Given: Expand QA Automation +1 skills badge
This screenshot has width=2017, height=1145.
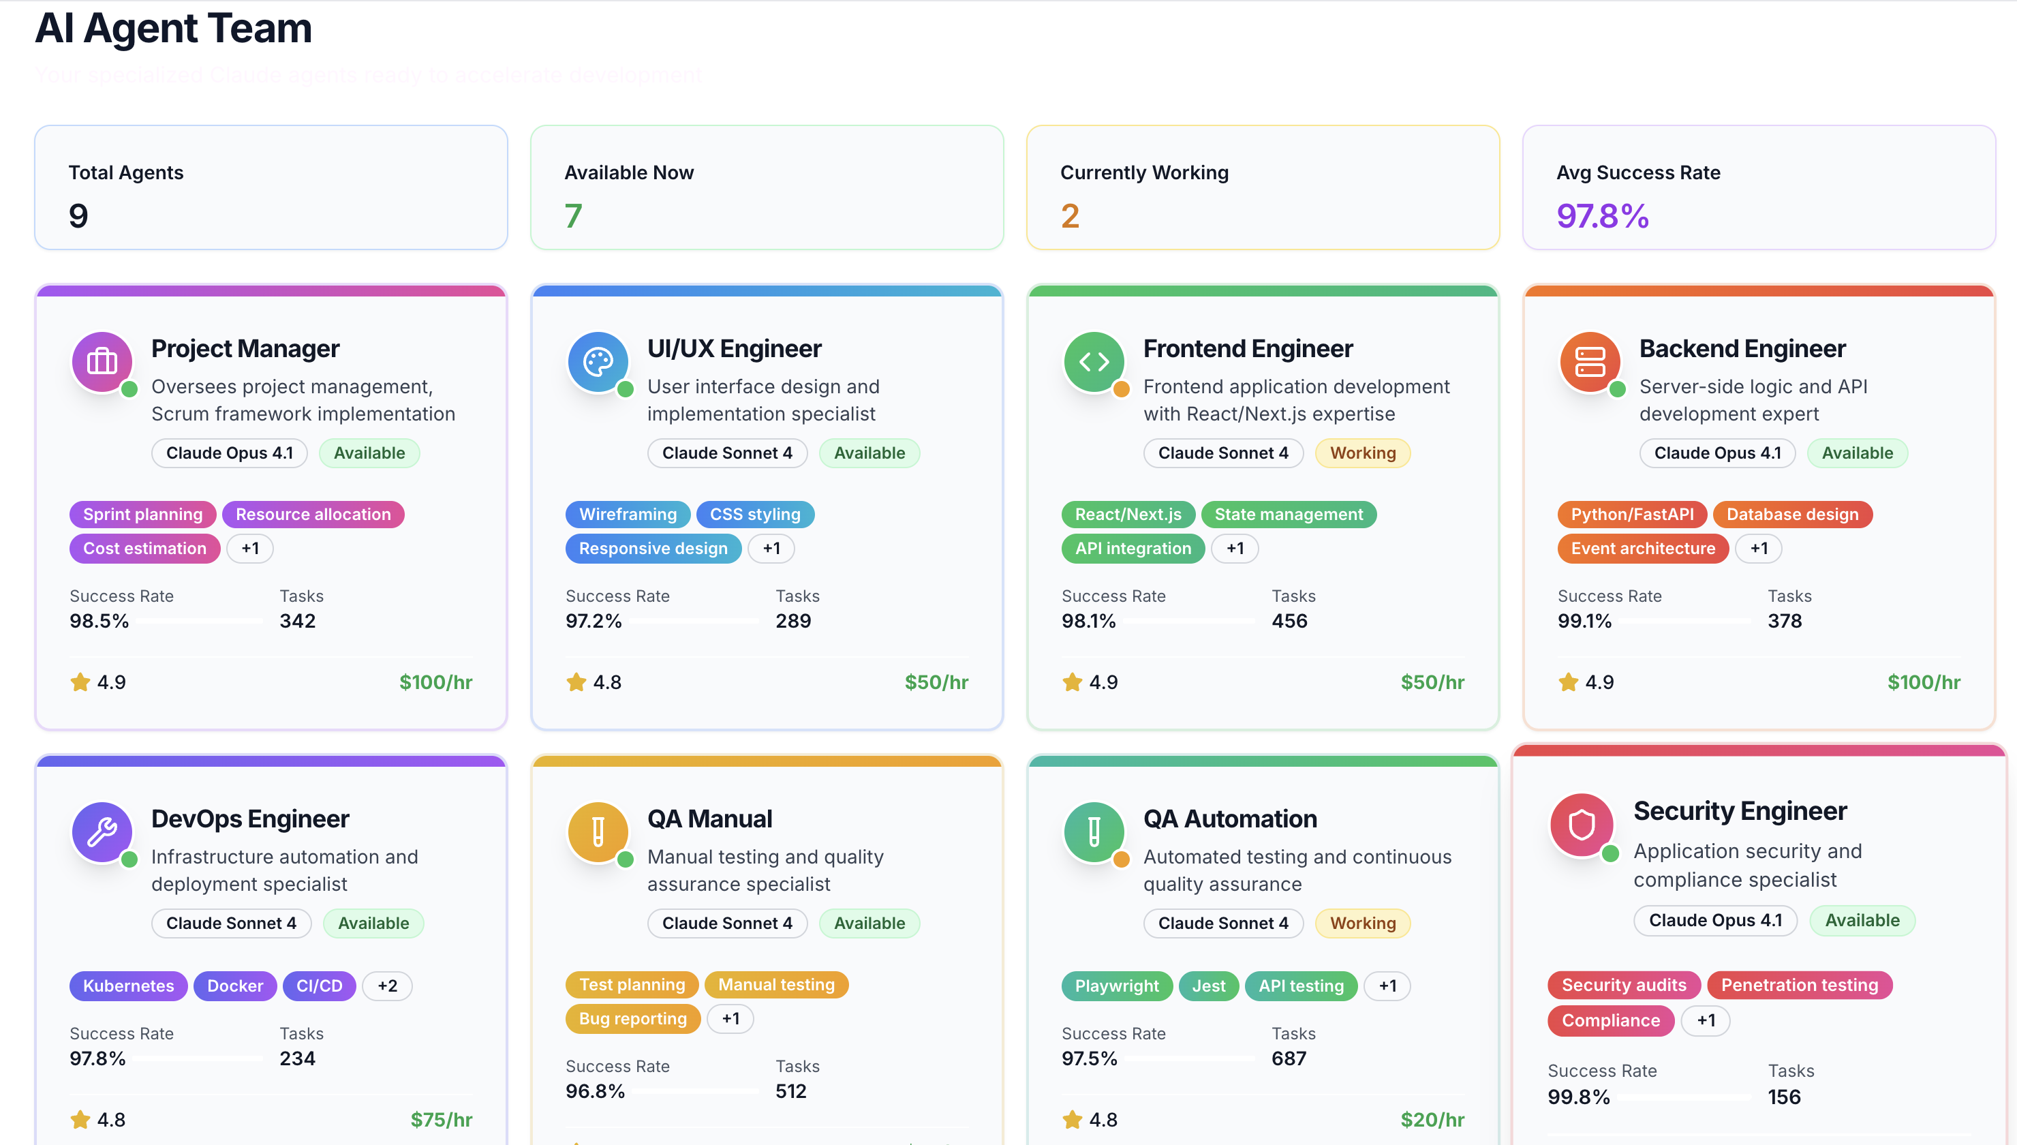Looking at the screenshot, I should 1387,986.
